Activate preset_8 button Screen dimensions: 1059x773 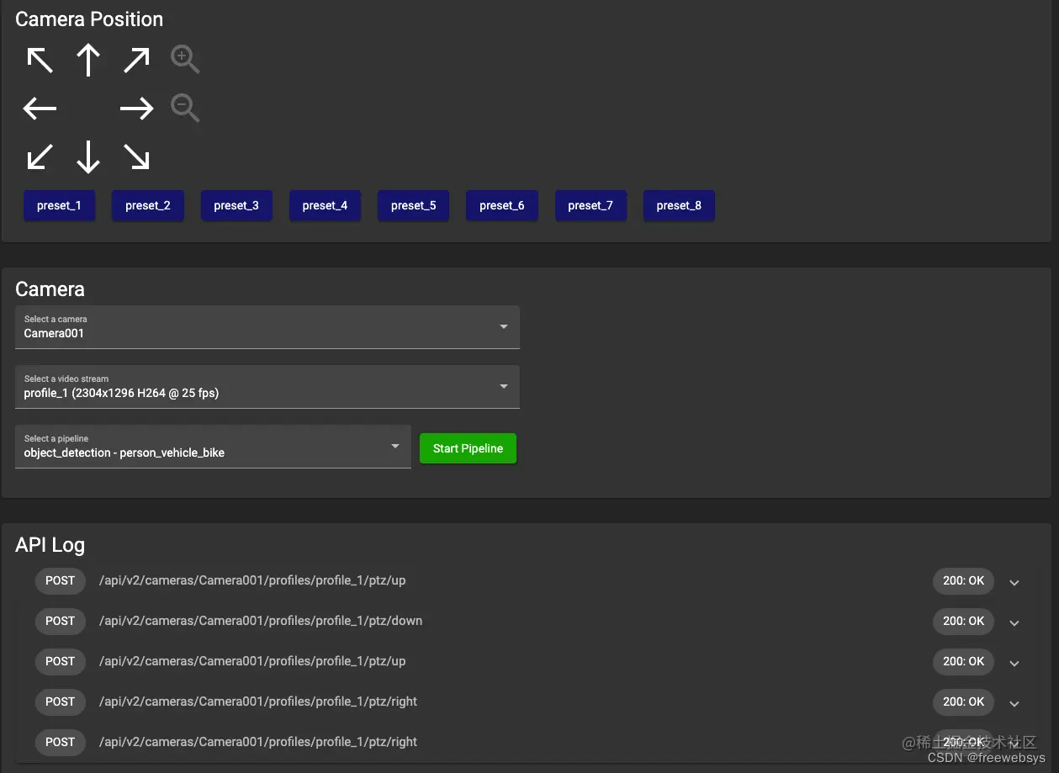click(679, 205)
